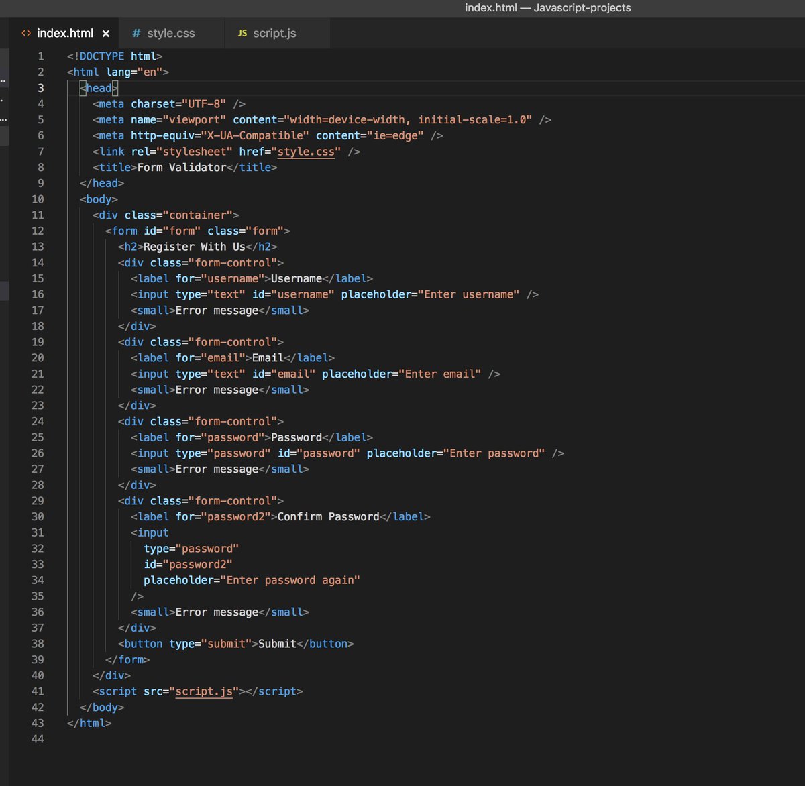805x786 pixels.
Task: Click the HTML file icon on index.html tab
Action: [x=26, y=33]
